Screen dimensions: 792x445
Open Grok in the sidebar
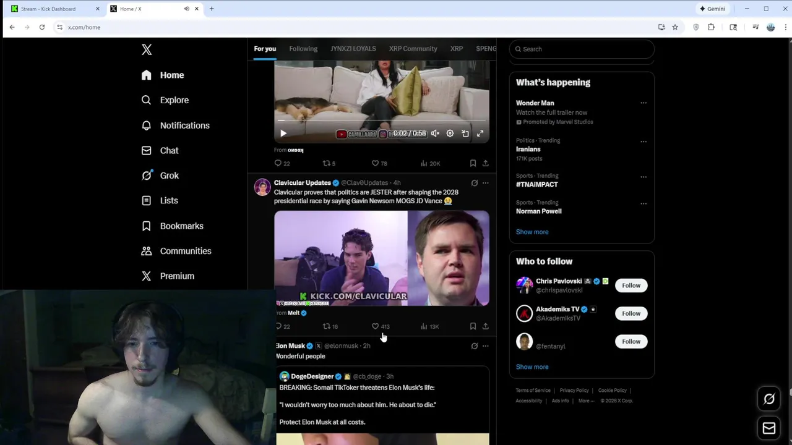[160, 176]
